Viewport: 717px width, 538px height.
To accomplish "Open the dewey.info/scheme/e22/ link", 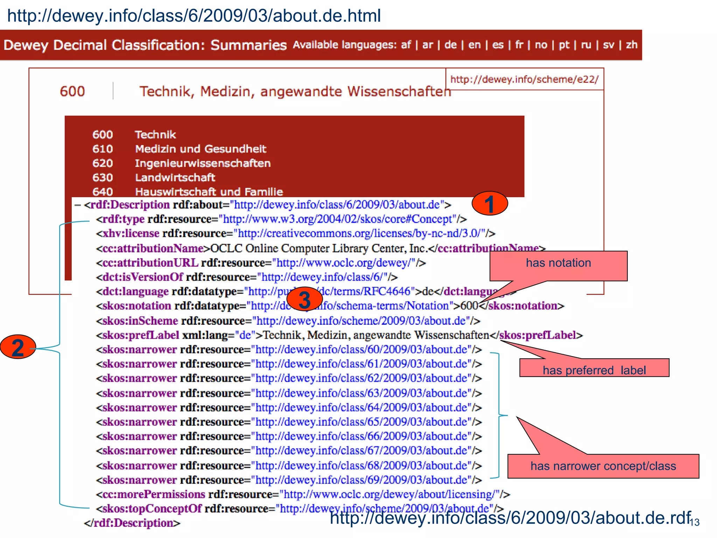I will click(x=524, y=80).
